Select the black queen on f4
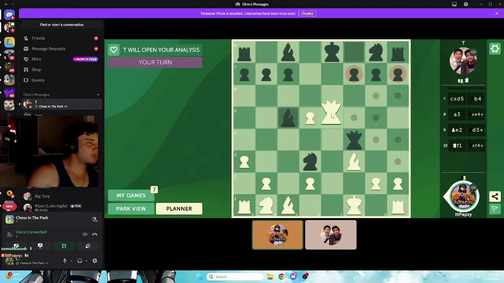 [x=354, y=140]
